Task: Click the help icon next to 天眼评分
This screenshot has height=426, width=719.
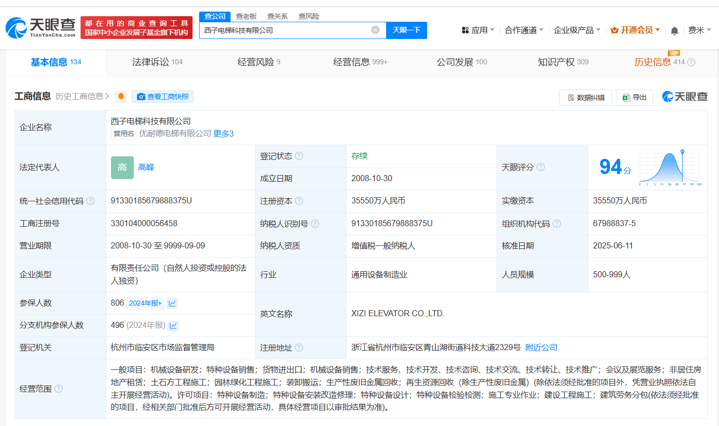Action: (541, 167)
